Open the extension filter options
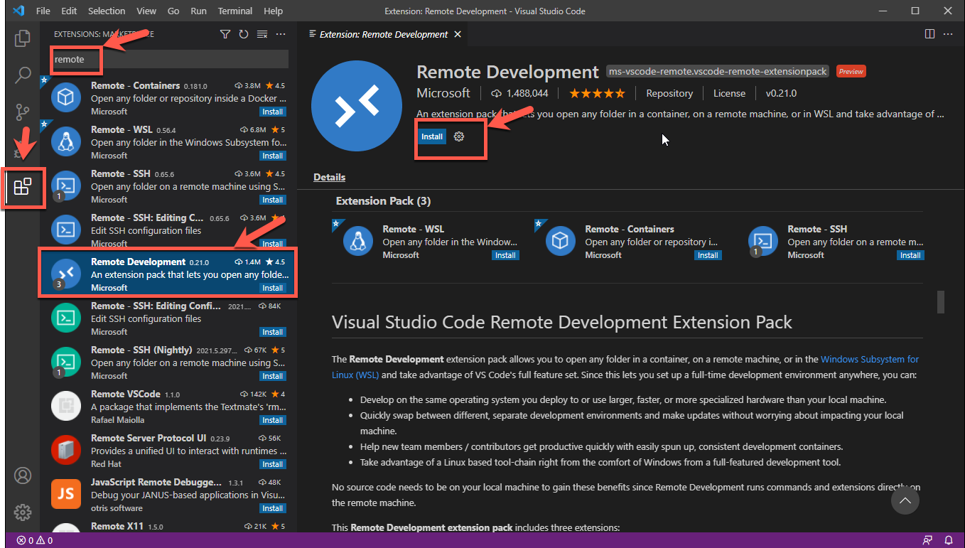Viewport: 965px width, 548px height. tap(225, 34)
